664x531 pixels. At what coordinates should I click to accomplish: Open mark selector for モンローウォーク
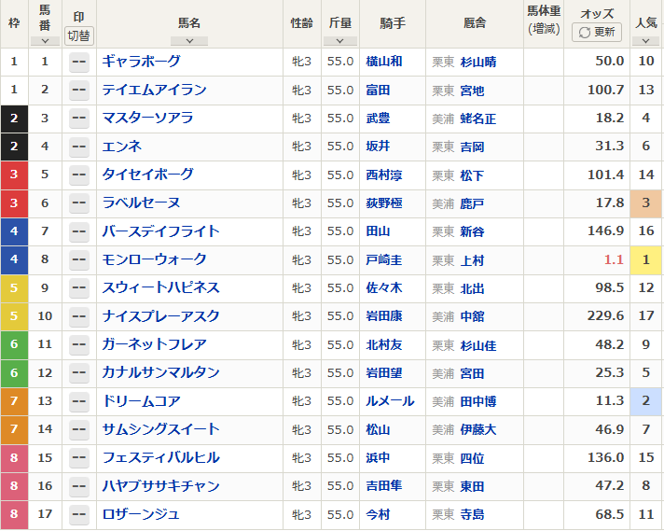[78, 260]
